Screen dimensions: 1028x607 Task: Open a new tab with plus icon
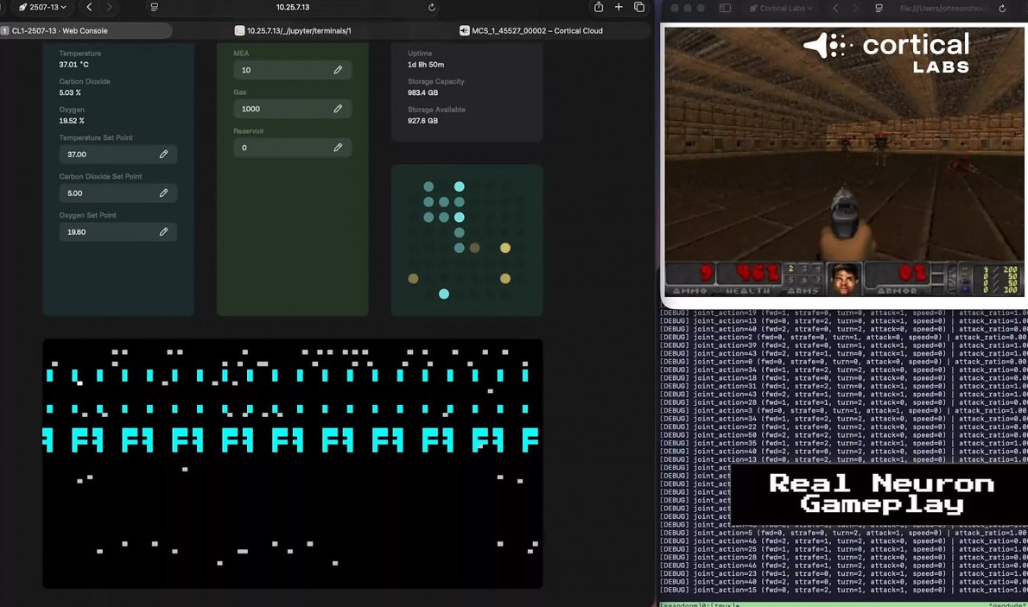click(619, 8)
